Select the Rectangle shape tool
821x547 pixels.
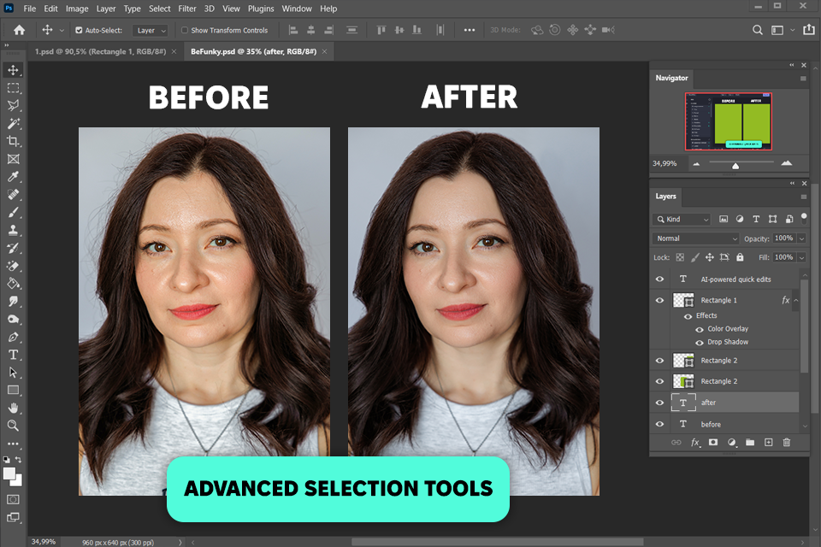pos(13,391)
